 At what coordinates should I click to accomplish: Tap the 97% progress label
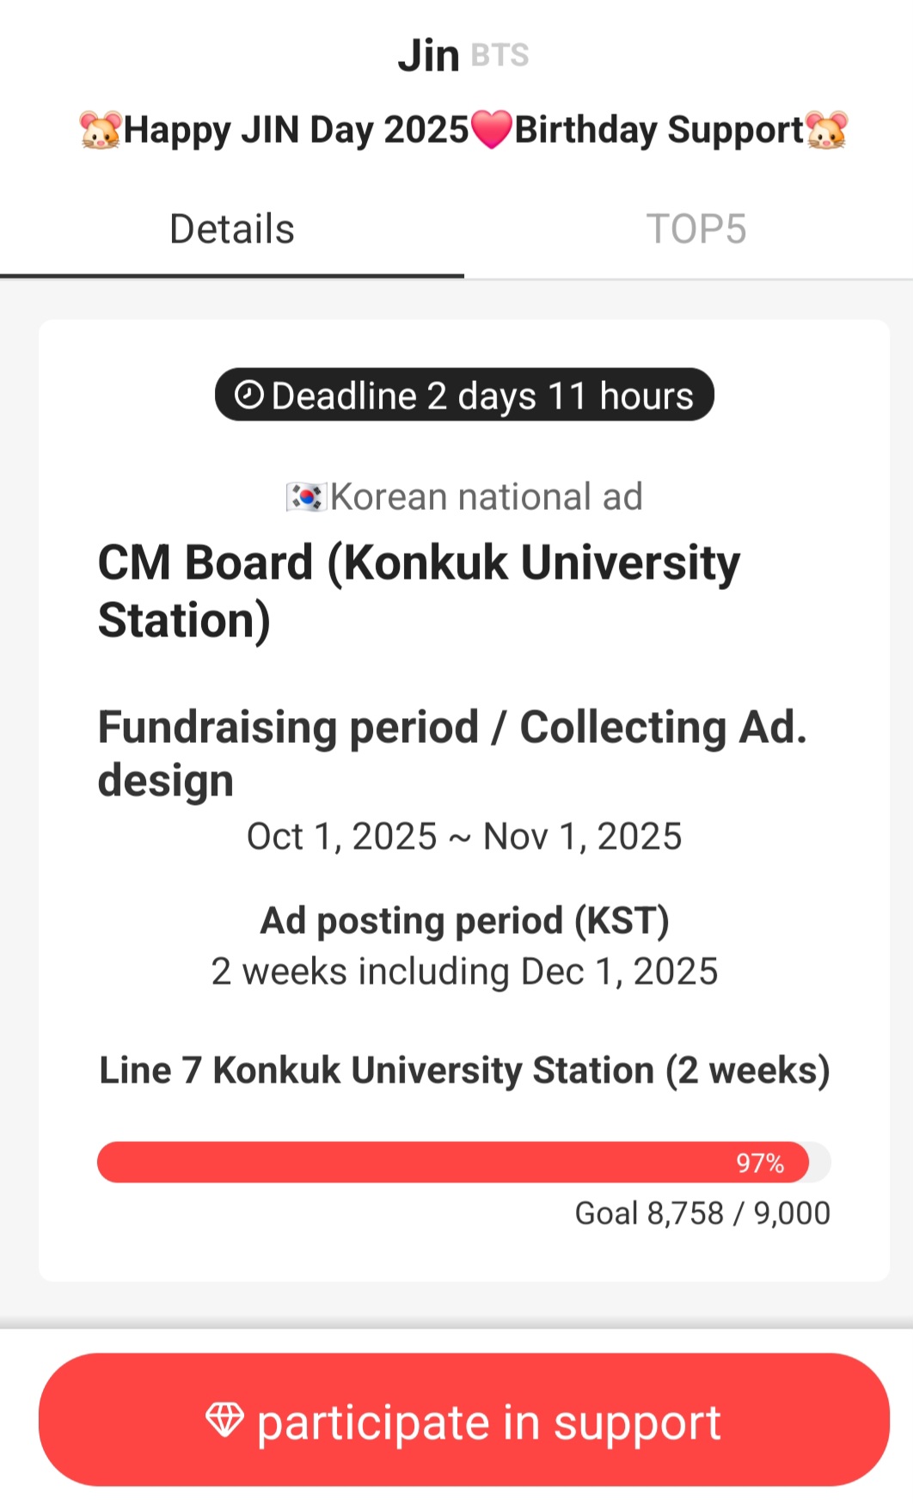pyautogui.click(x=760, y=1163)
